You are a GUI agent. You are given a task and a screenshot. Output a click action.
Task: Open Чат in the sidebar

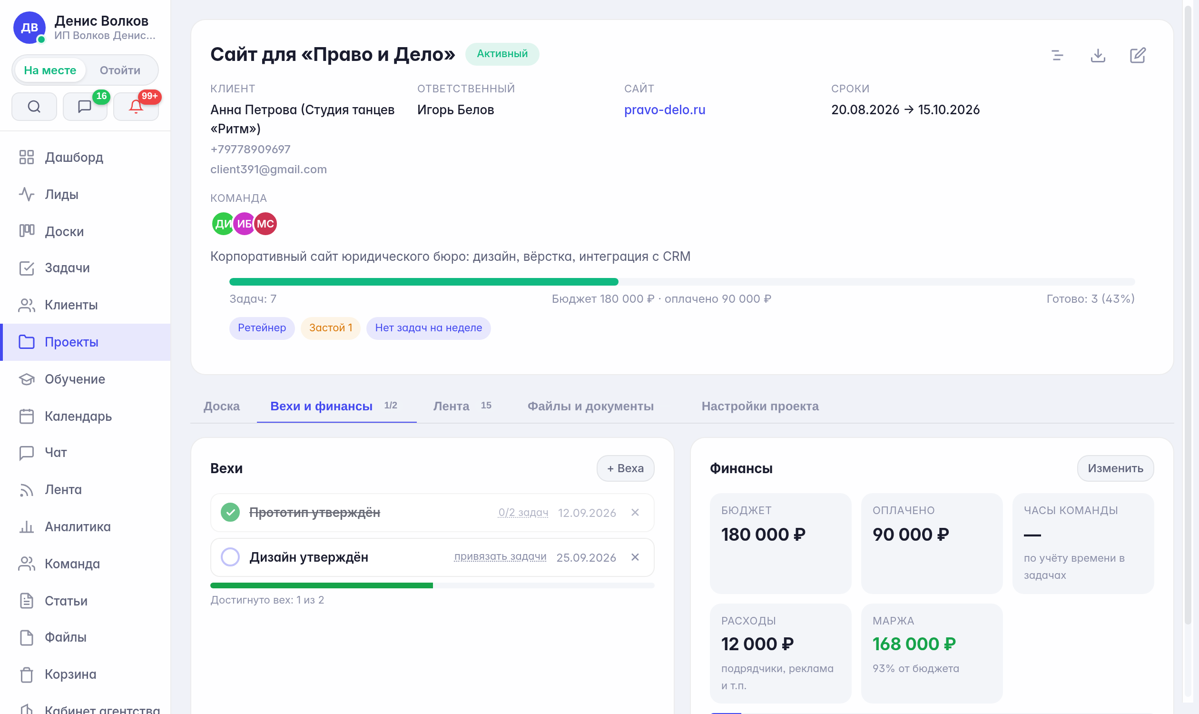pos(85,453)
